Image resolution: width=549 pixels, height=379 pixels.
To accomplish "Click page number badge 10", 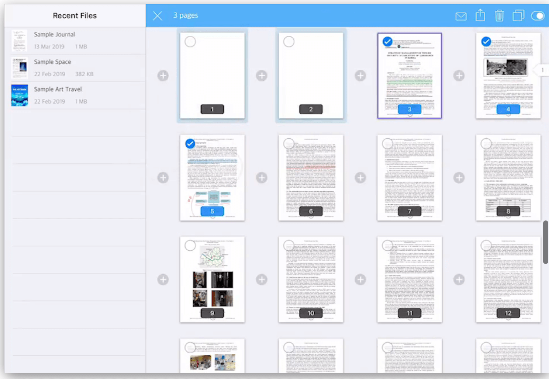I will [311, 313].
